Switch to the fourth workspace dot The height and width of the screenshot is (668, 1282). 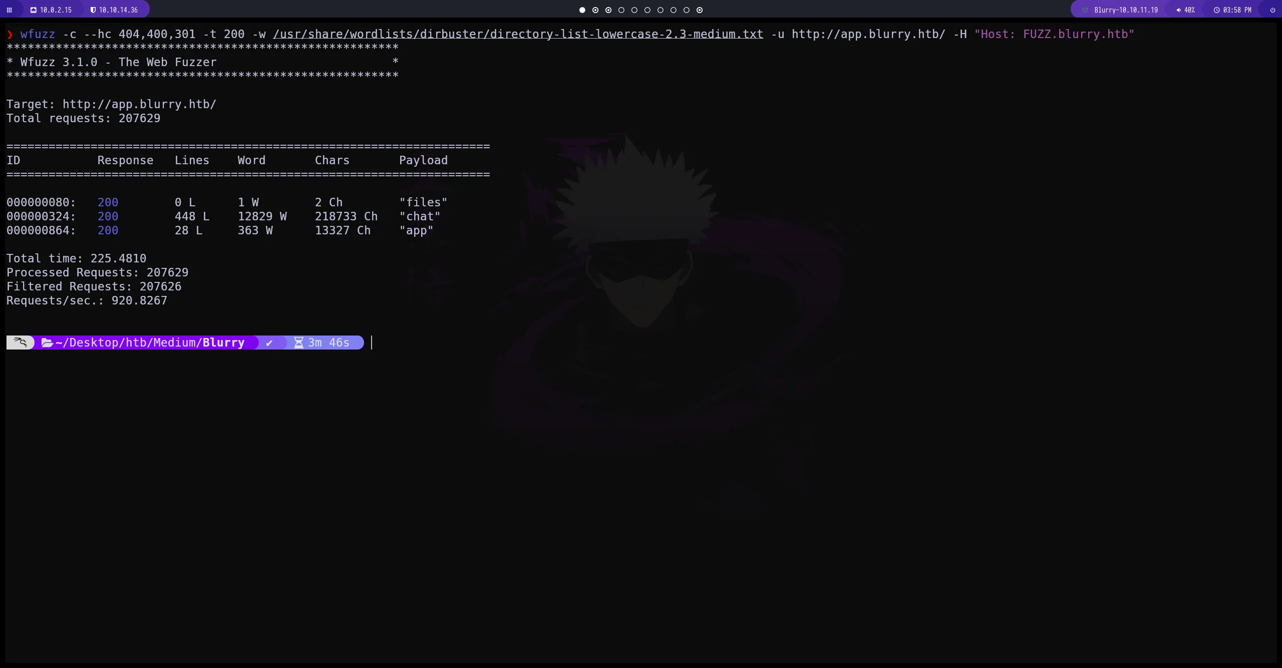click(x=621, y=10)
